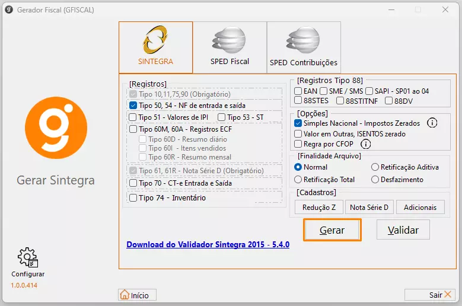462x306 pixels.
Task: Check Tipo 70 CT-e Entrada e Saída
Action: click(133, 183)
